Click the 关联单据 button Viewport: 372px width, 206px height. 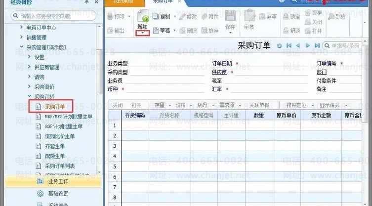[x=259, y=105]
